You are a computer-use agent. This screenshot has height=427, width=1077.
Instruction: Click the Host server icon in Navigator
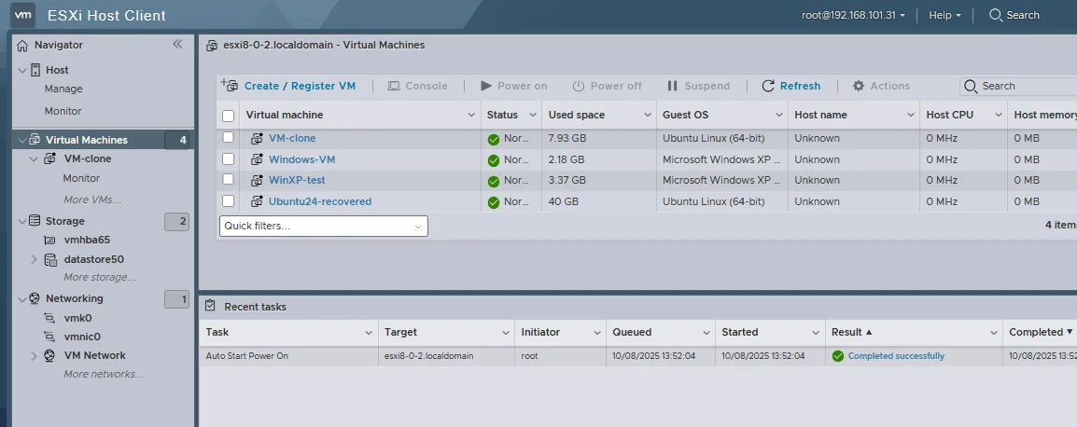[x=35, y=69]
